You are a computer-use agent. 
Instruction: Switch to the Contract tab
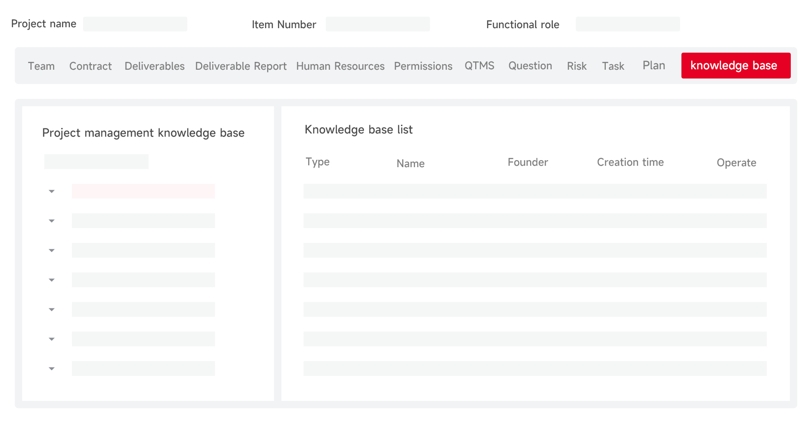click(90, 66)
